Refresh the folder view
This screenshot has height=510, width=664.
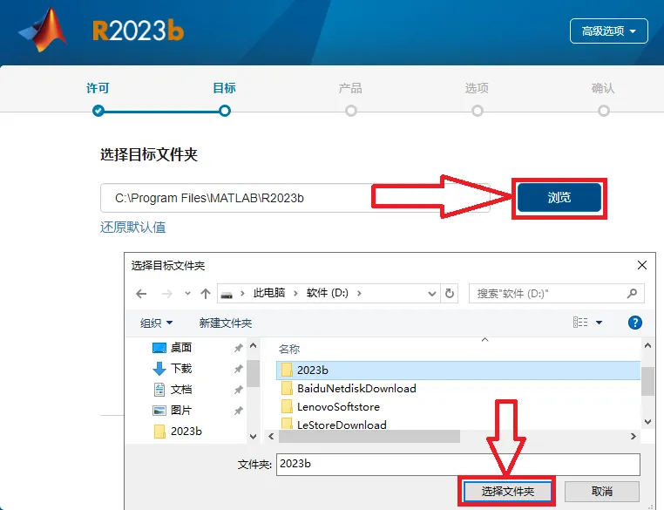pyautogui.click(x=450, y=293)
